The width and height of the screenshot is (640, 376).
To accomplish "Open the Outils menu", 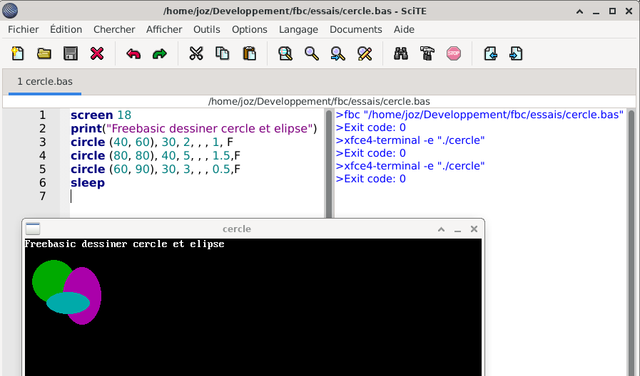I will (x=207, y=29).
